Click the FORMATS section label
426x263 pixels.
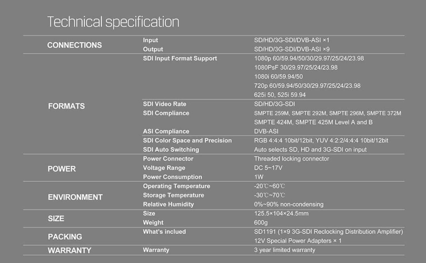pyautogui.click(x=66, y=106)
